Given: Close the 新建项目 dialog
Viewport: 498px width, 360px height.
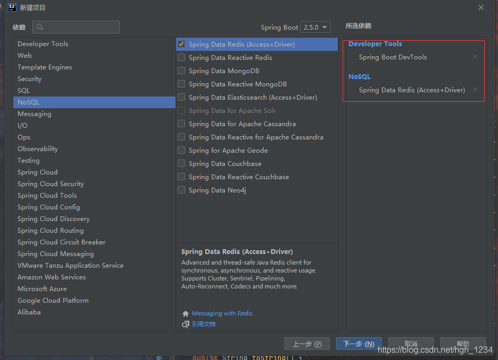Looking at the screenshot, I should click(481, 7).
